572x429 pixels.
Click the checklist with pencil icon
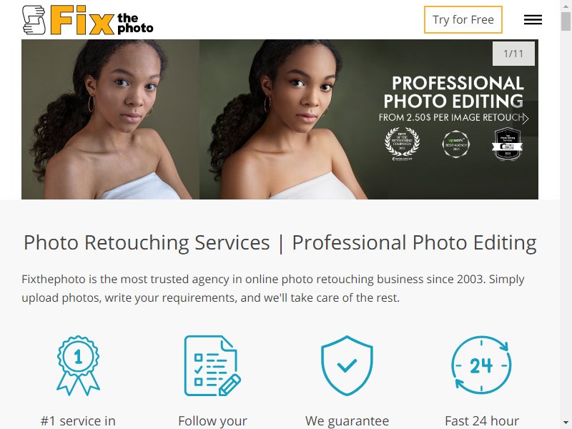[212, 365]
